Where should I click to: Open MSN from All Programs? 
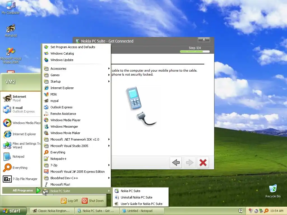click(x=76, y=94)
